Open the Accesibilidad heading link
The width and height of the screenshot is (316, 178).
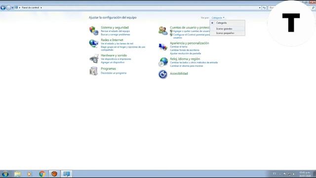[x=179, y=74]
